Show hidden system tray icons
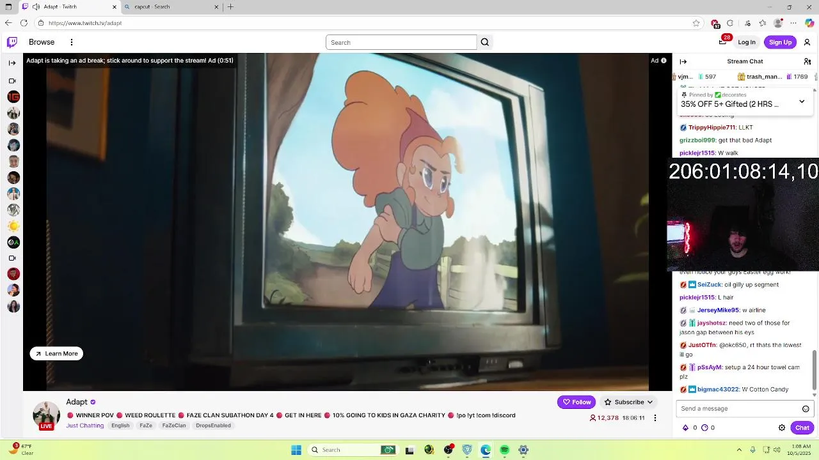819x460 pixels. pyautogui.click(x=739, y=450)
